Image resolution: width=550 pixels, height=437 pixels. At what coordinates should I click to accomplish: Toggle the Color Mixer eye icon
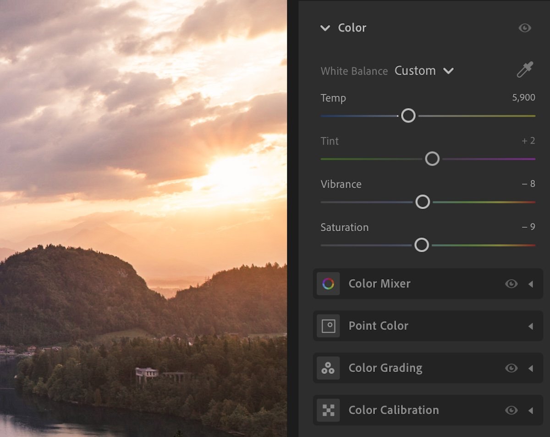(511, 284)
